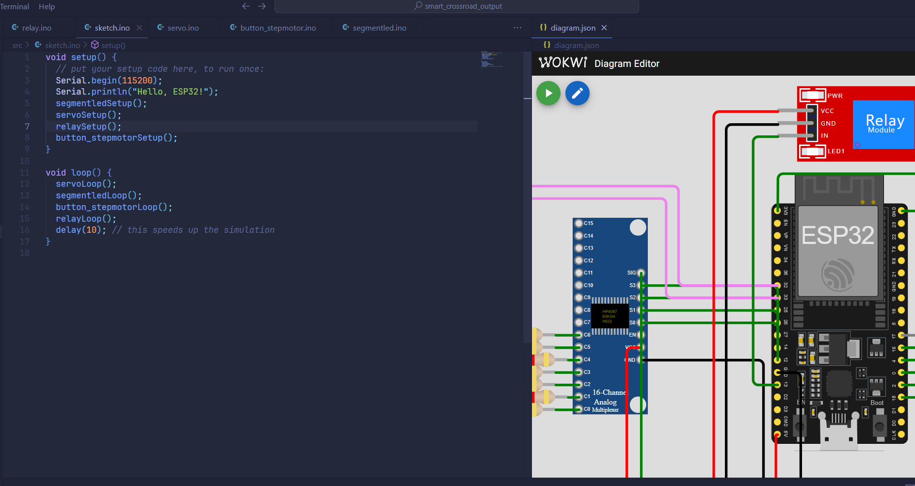The height and width of the screenshot is (486, 915).
Task: Click the text button_stepmotorLoop();
Action: tap(114, 207)
